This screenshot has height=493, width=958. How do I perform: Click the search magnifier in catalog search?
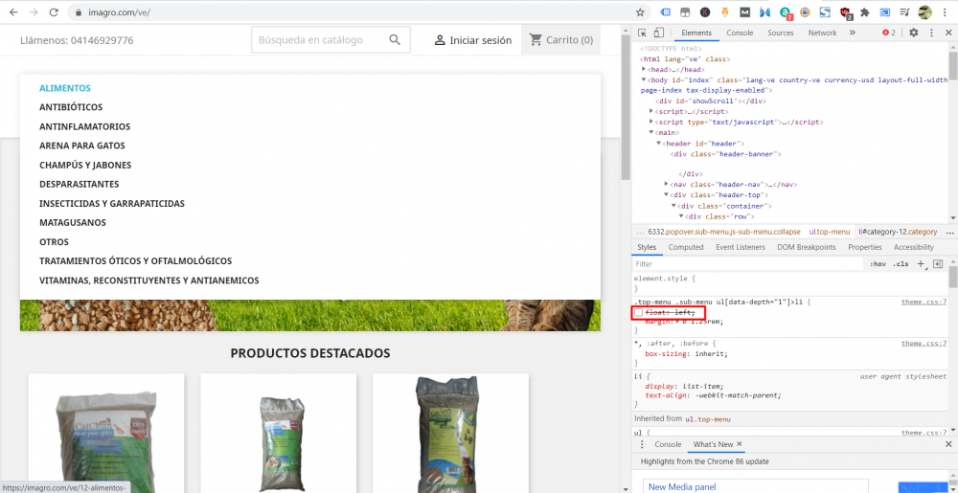tap(395, 39)
